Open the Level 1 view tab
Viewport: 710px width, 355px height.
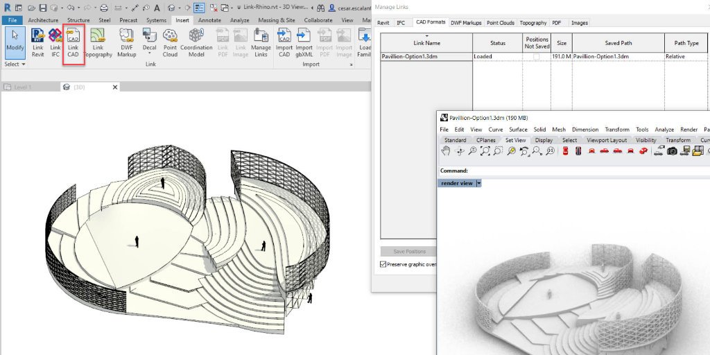(23, 87)
